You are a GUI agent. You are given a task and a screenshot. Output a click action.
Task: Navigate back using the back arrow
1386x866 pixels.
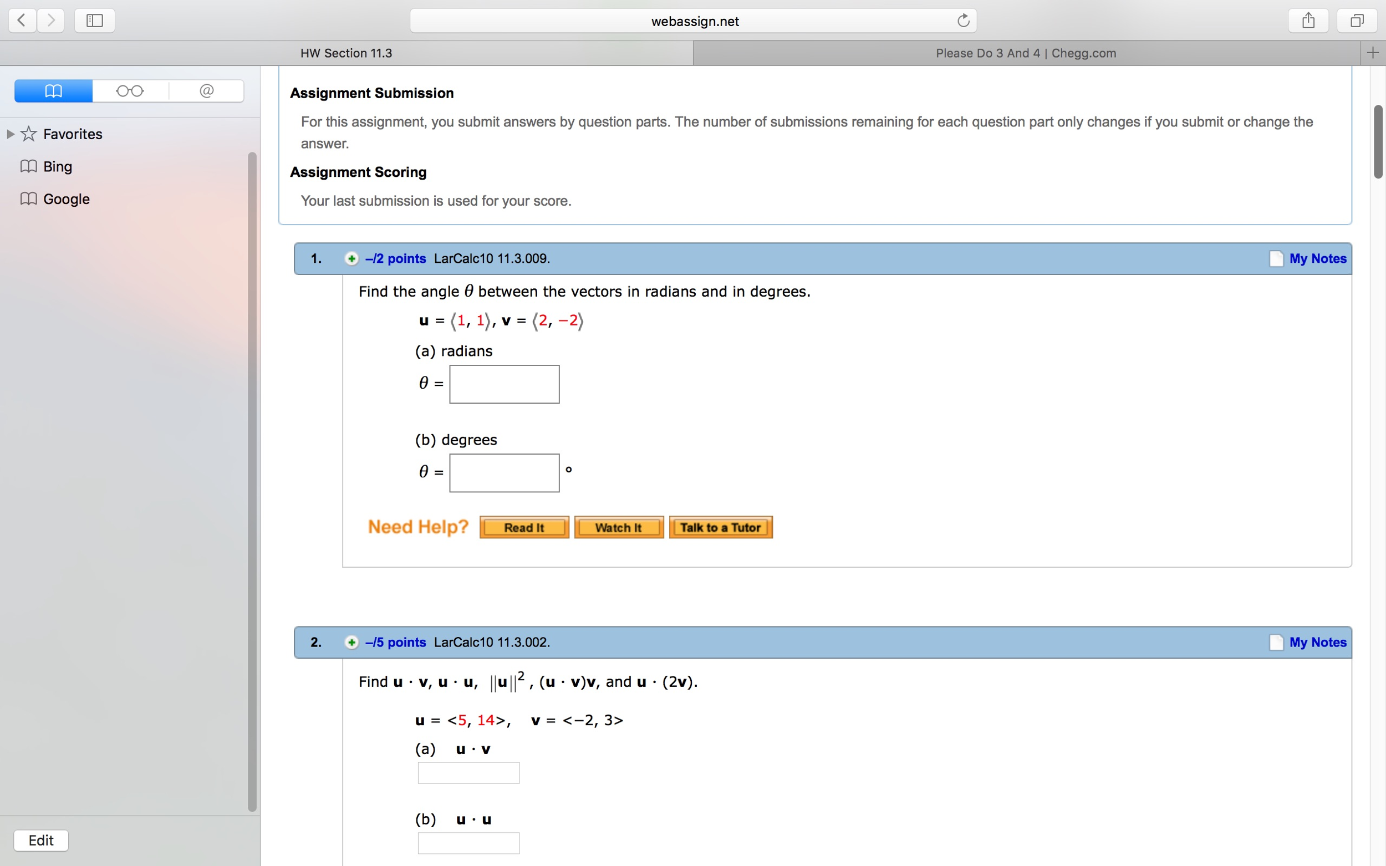pos(21,21)
